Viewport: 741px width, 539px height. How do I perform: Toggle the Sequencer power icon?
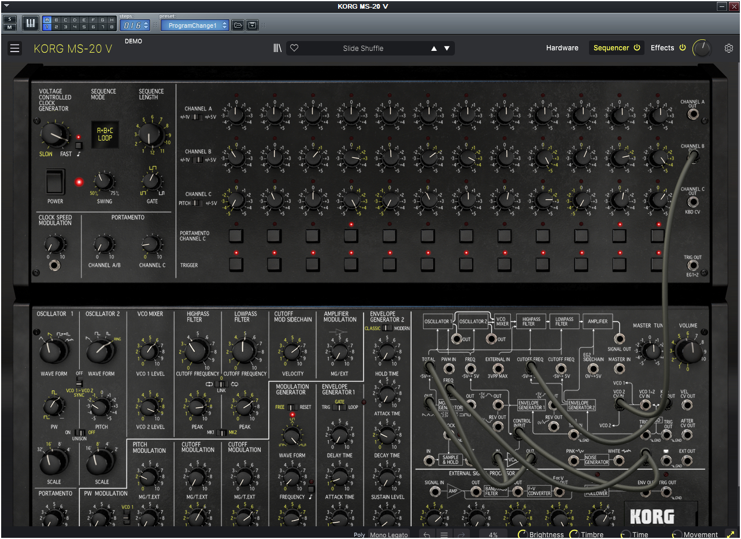(637, 48)
